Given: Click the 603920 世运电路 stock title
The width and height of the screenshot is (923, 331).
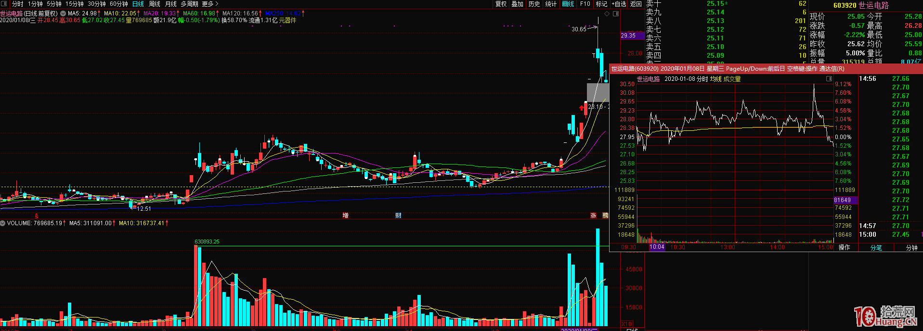Looking at the screenshot, I should pos(861,5).
